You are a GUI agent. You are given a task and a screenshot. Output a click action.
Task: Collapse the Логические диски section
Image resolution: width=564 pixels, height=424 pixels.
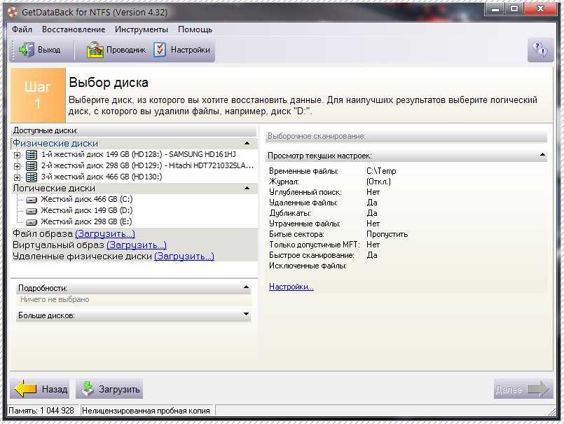(247, 189)
